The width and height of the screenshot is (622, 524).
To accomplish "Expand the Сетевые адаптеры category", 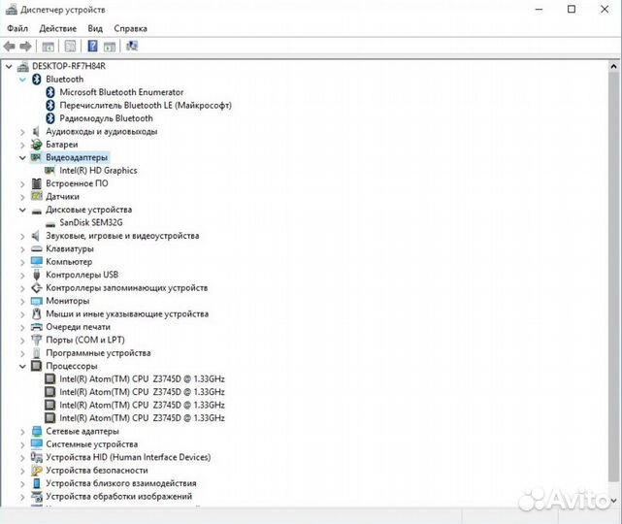I will coord(22,432).
